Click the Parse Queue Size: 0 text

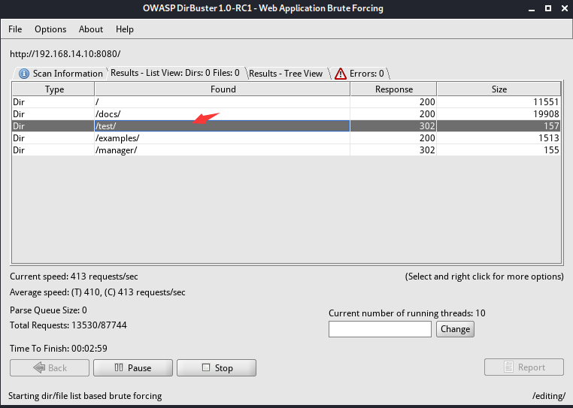(x=48, y=310)
